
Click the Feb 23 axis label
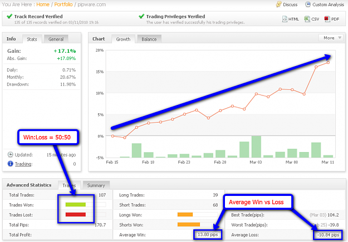click(184, 162)
